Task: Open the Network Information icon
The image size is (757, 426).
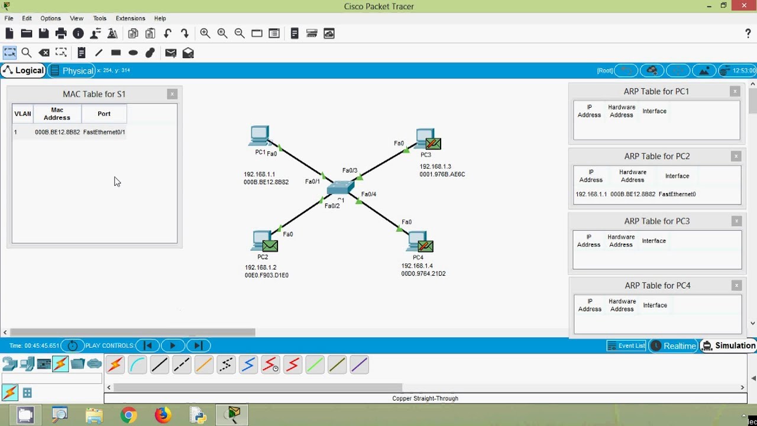Action: (x=78, y=34)
